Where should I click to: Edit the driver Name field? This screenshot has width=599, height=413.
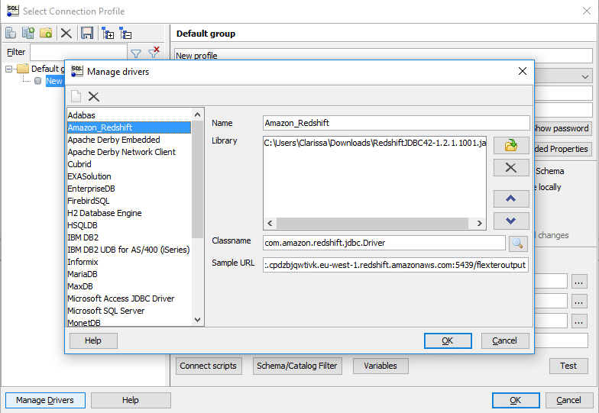[x=396, y=123]
